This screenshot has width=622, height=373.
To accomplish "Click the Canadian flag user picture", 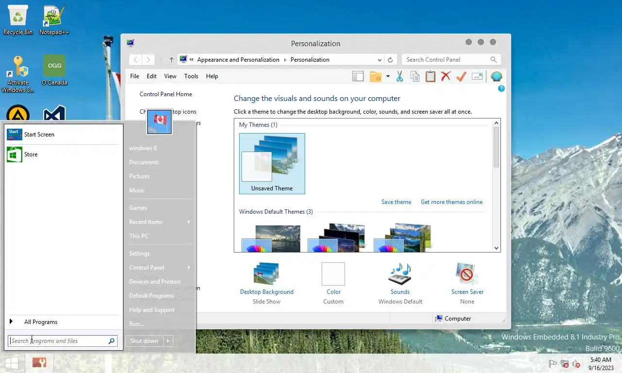I will (x=159, y=121).
